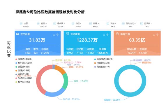Click the 1228.37万 interaction value

click(x=87, y=40)
